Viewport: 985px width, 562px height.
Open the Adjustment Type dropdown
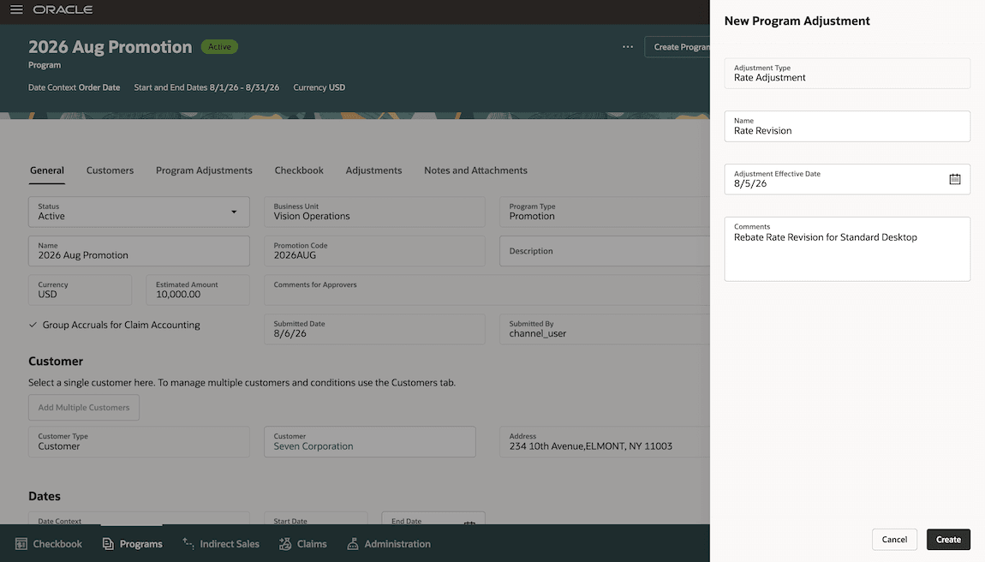tap(847, 74)
